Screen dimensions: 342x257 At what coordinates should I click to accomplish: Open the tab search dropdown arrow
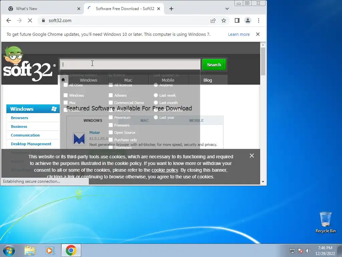pos(227,9)
